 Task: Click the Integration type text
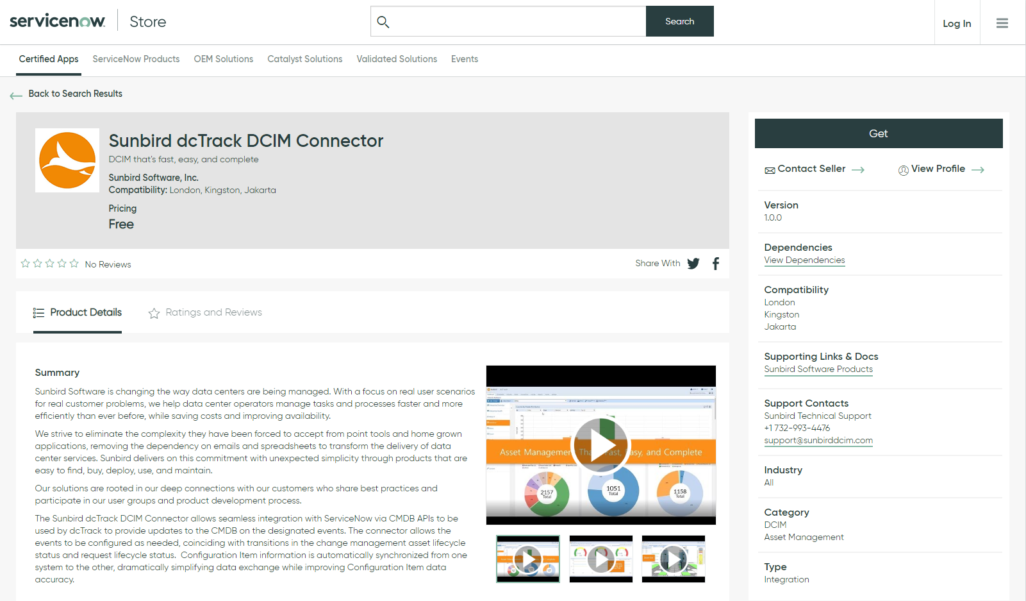(x=786, y=579)
